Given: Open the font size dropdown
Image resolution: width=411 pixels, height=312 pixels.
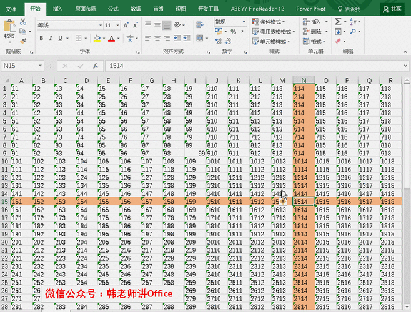Looking at the screenshot, I should click(117, 26).
